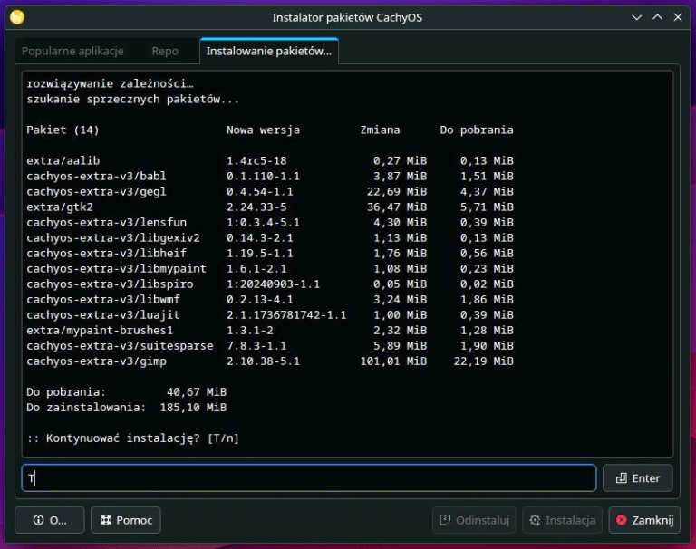Image resolution: width=696 pixels, height=549 pixels.
Task: Select the Instalowanie pakietów tab
Action: click(269, 52)
